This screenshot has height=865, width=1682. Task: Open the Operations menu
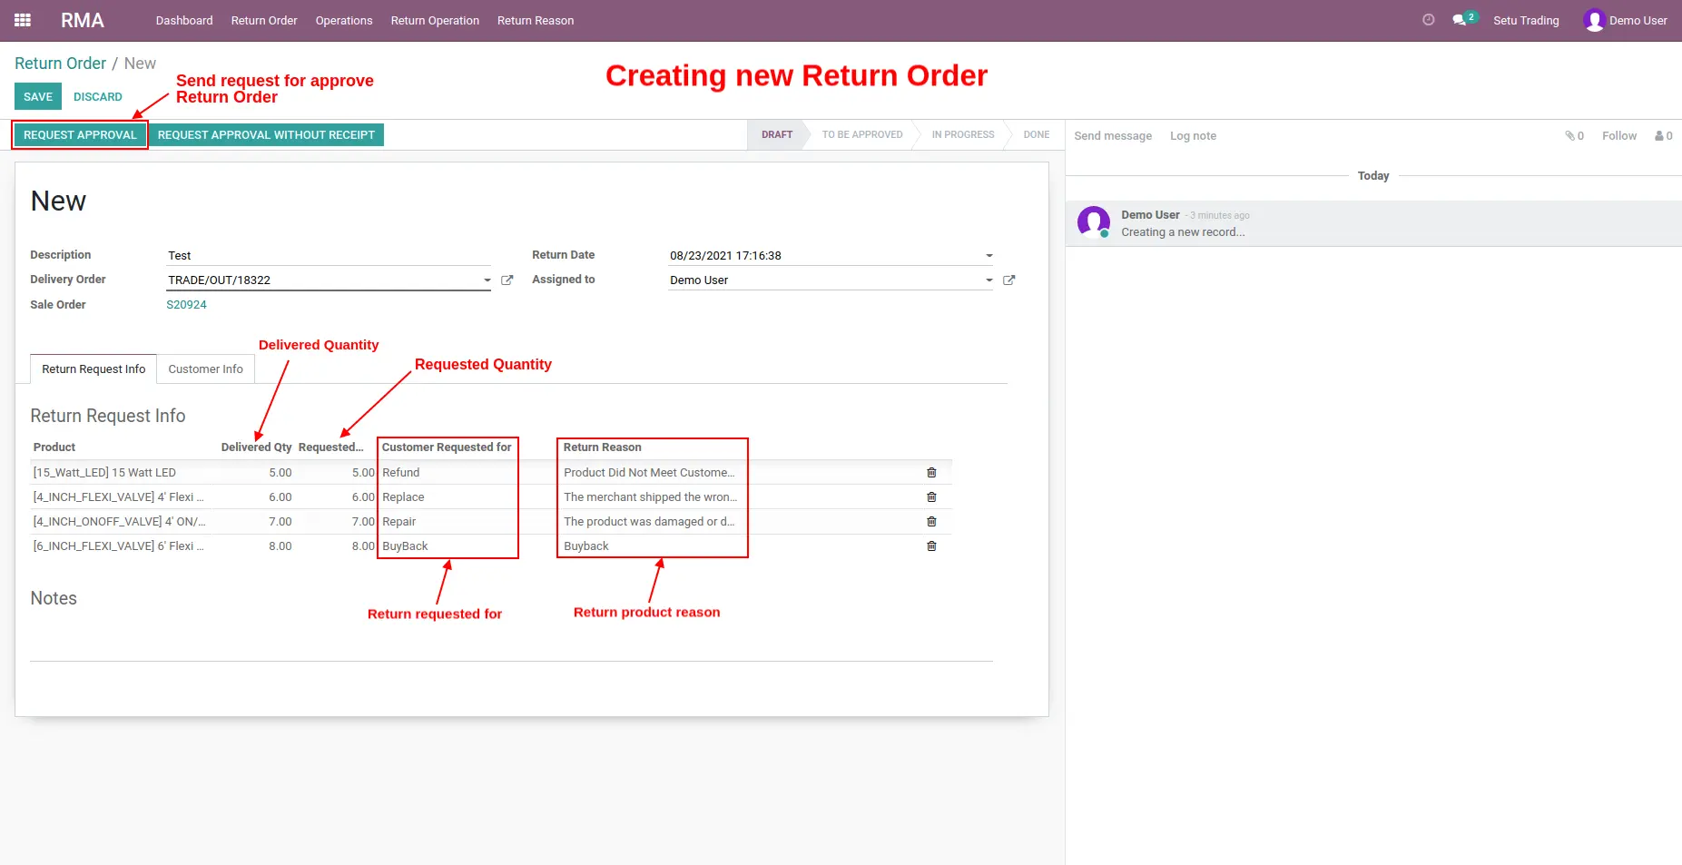344,20
